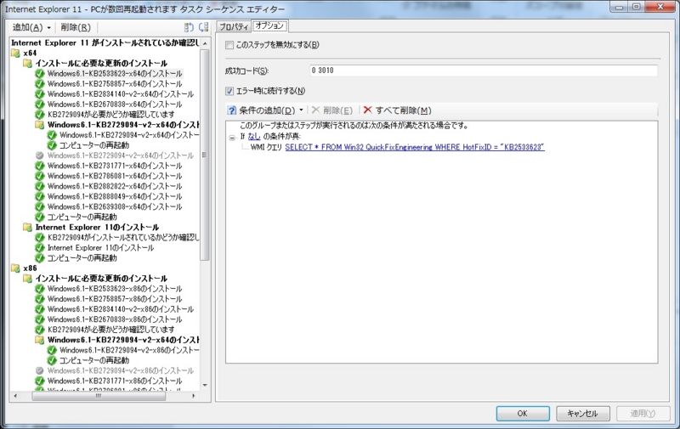Click check icon of Internet Explorer 11のインストール step
The width and height of the screenshot is (680, 429).
(x=40, y=248)
